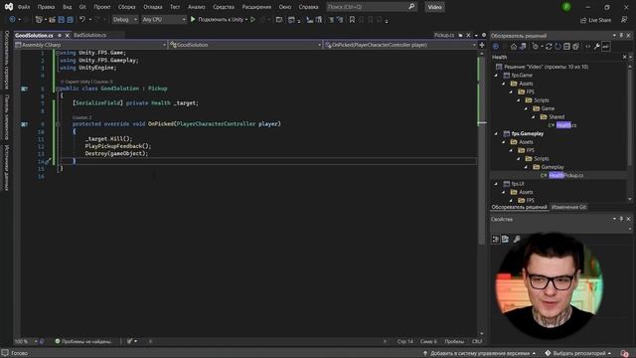Click the Property Pages wrench icon in Properties
636x358 pixels.
coord(517,239)
